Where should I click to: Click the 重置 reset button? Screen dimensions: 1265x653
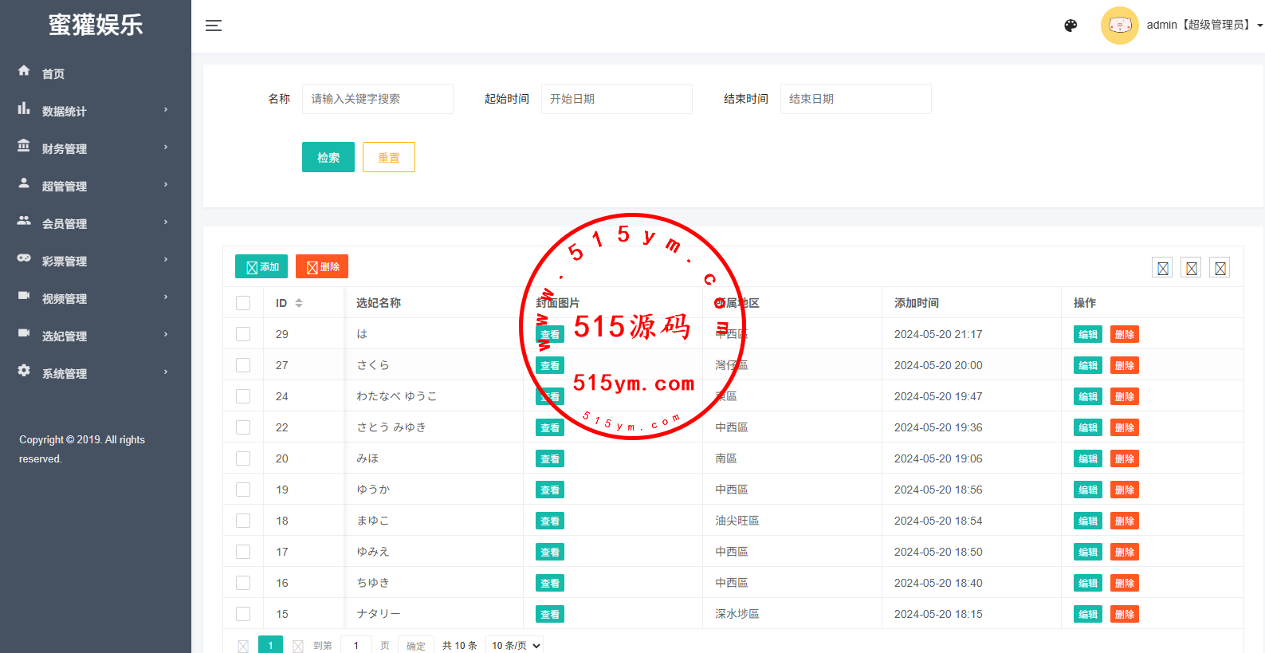(388, 157)
